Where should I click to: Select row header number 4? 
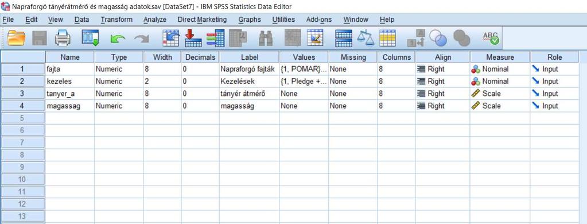(x=22, y=106)
